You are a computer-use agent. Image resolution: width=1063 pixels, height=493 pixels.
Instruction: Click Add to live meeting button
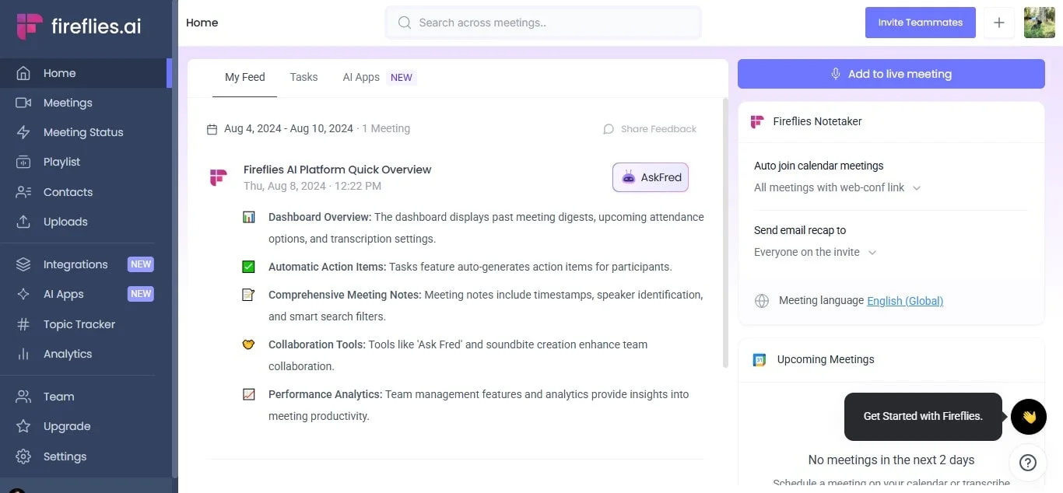pos(891,74)
